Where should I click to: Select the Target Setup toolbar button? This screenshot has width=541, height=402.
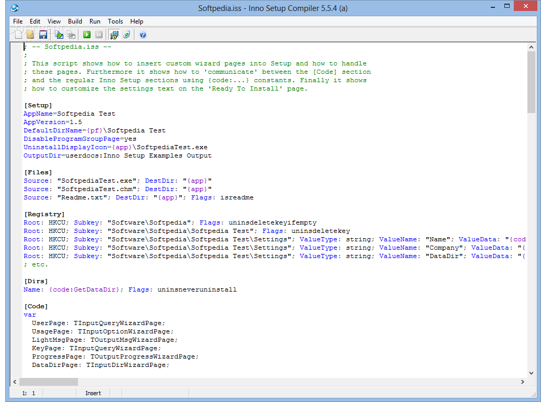pos(114,35)
